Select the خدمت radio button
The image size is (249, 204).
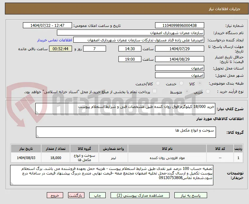tap(181, 83)
